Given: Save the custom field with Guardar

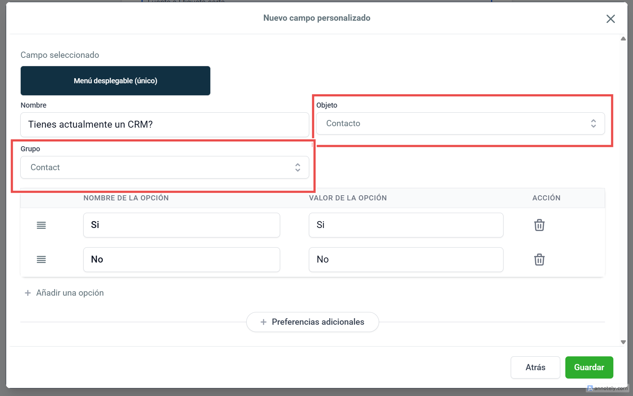Looking at the screenshot, I should [x=589, y=367].
